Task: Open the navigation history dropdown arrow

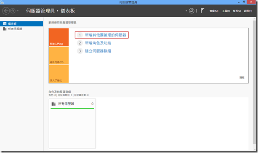Action: (x=17, y=11)
